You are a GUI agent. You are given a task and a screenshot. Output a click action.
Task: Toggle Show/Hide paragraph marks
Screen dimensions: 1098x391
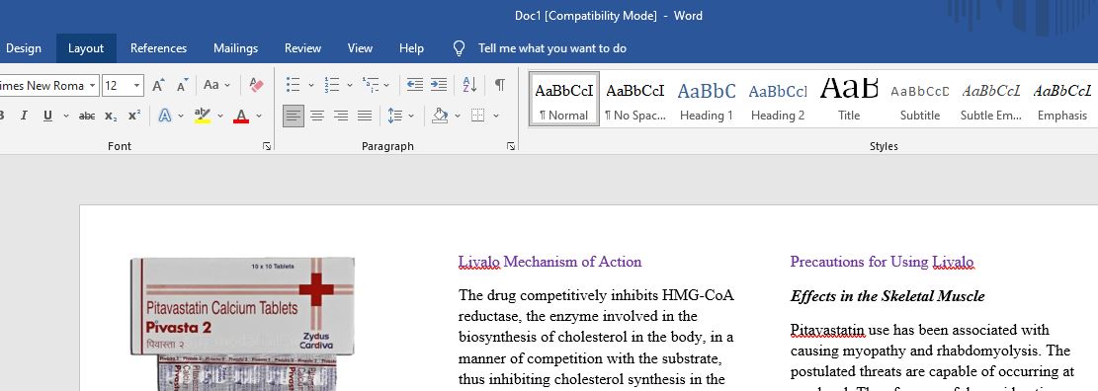point(499,85)
